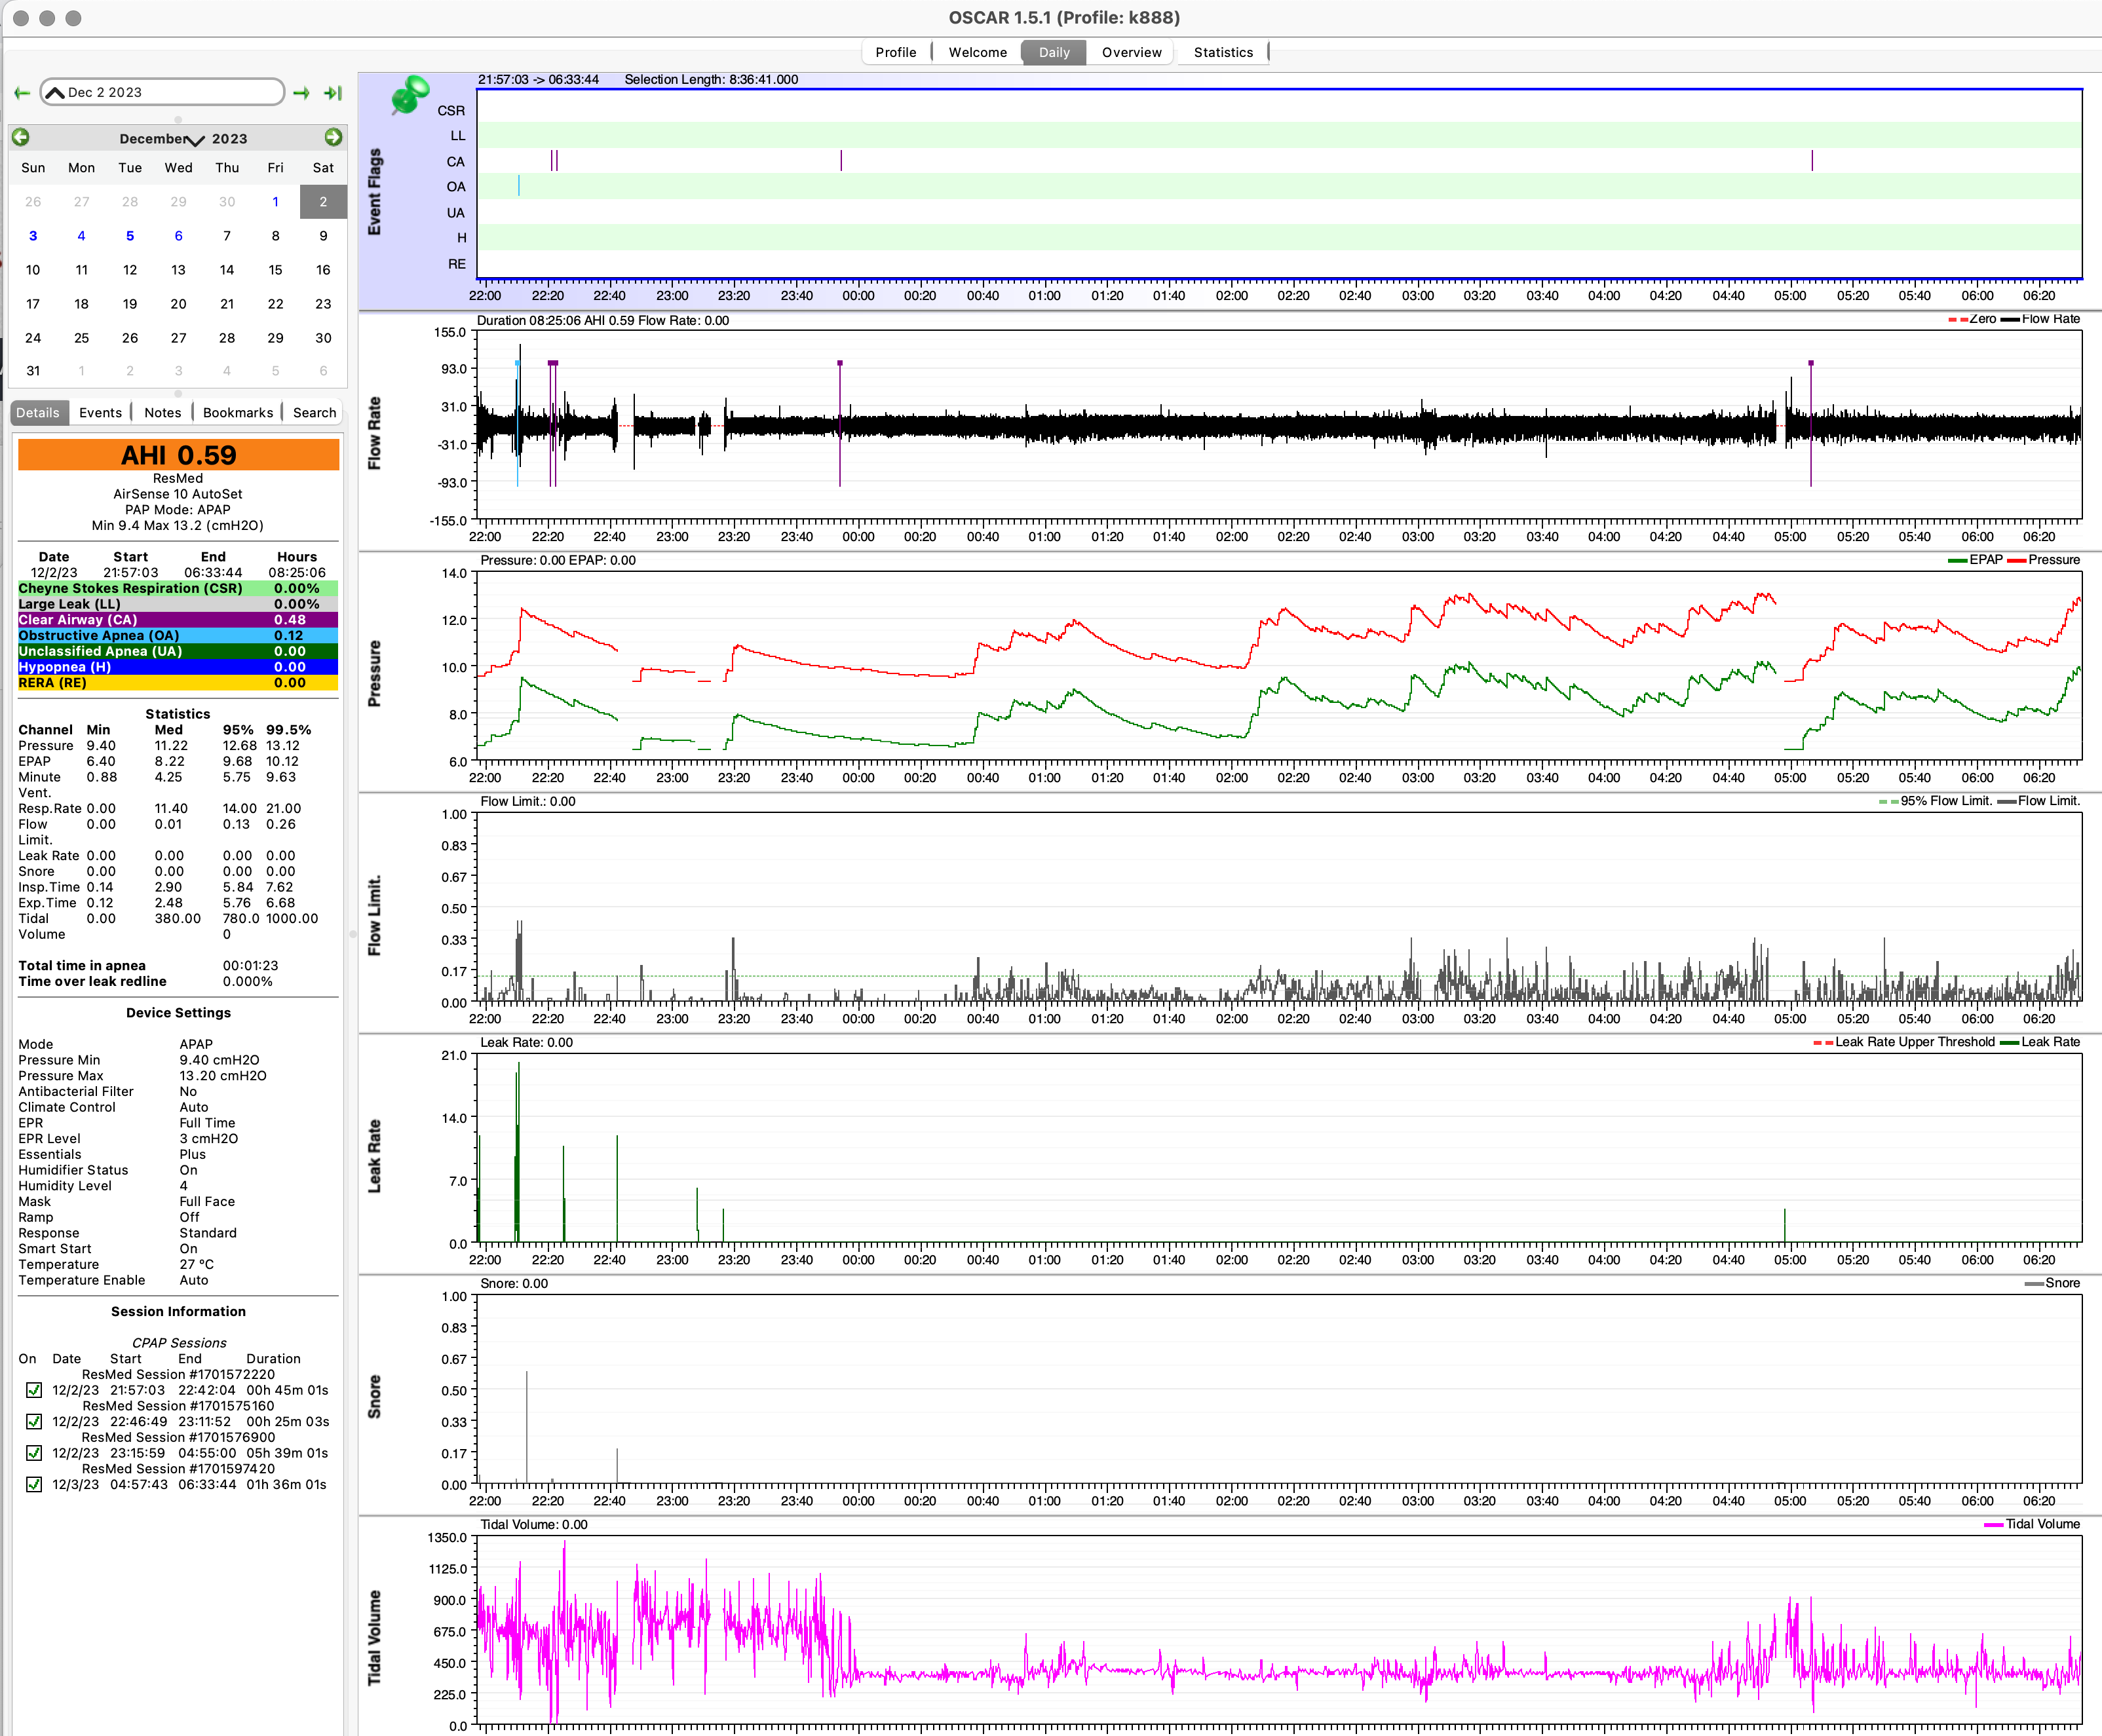Image resolution: width=2102 pixels, height=1736 pixels.
Task: Click the green pushpin icon on Event Flags
Action: [409, 94]
